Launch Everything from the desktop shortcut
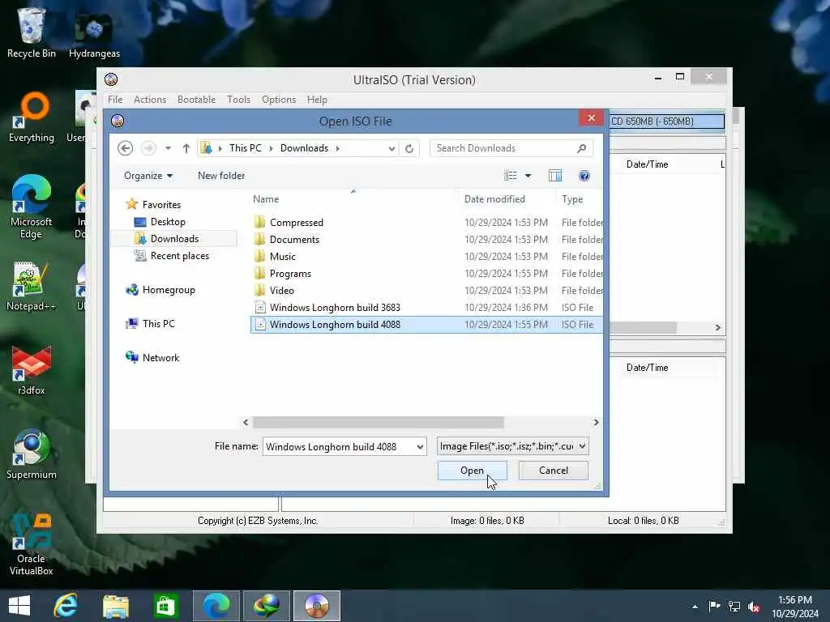The image size is (830, 622). tap(32, 117)
